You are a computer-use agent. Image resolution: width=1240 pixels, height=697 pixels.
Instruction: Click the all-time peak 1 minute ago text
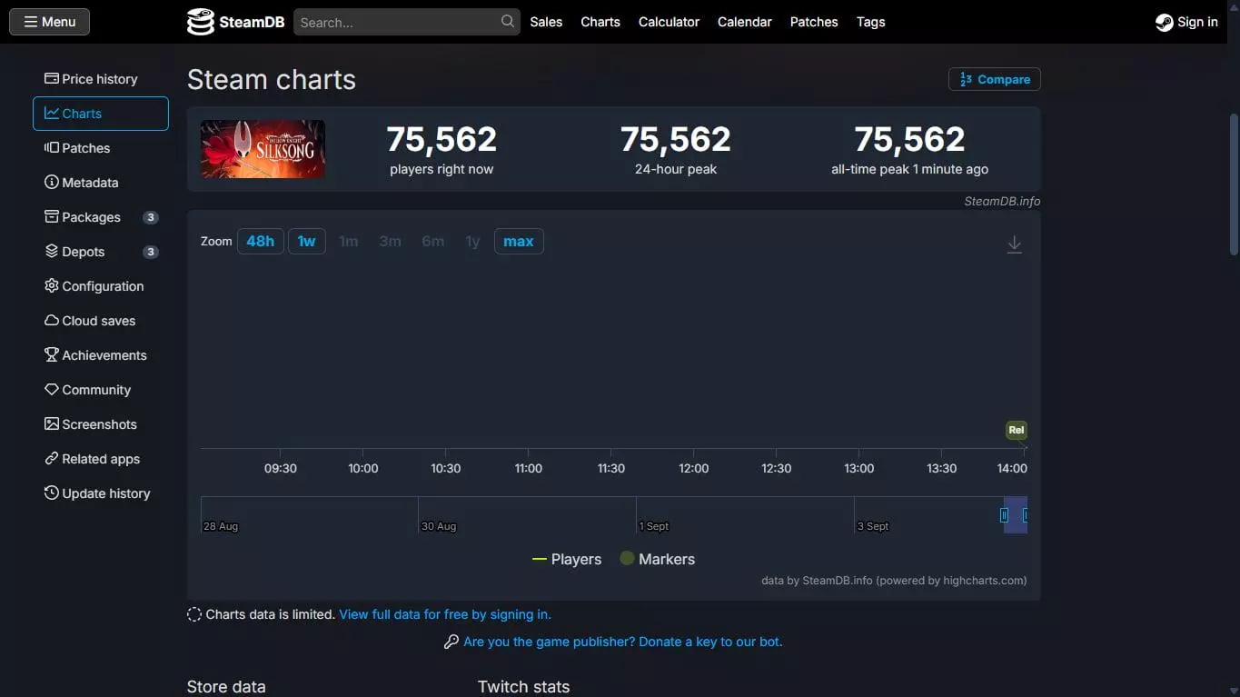(x=910, y=169)
